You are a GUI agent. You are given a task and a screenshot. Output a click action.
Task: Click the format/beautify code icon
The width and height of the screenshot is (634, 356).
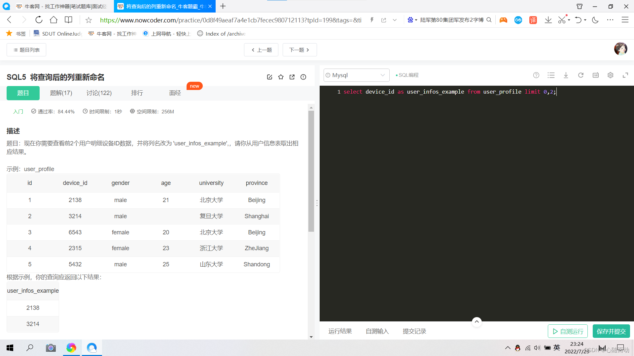[551, 75]
